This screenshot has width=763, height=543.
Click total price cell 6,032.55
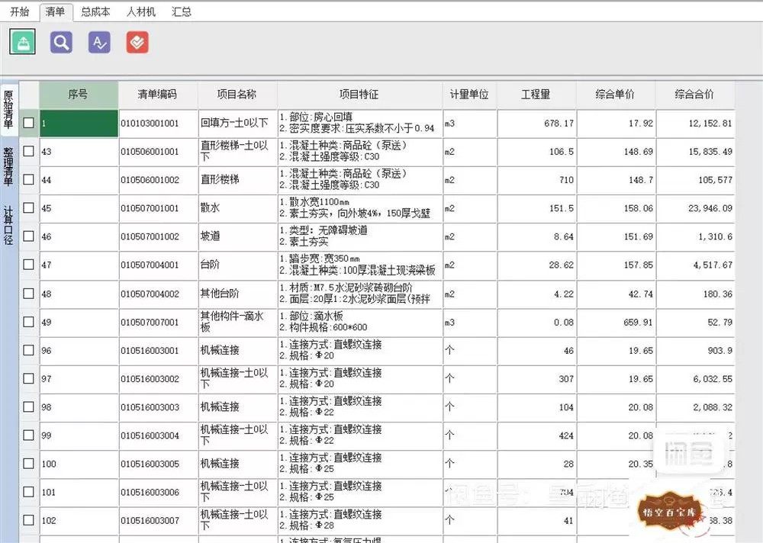pos(695,378)
